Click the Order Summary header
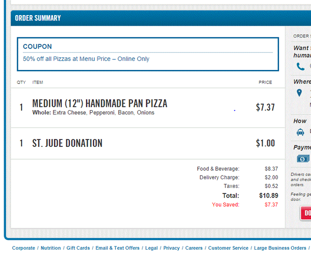 38,18
